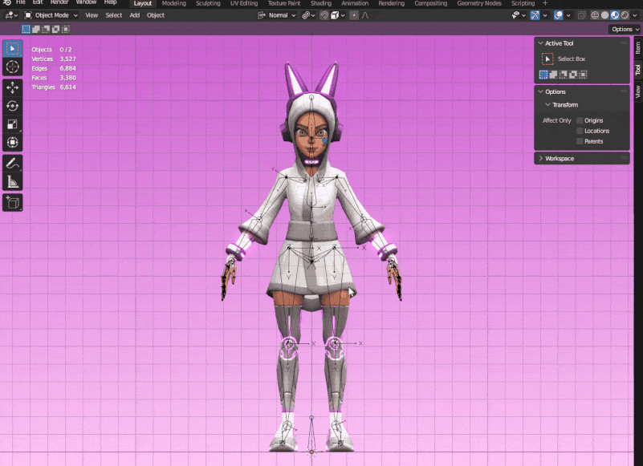This screenshot has width=643, height=466.
Task: Choose the Scale tool
Action: coord(12,124)
